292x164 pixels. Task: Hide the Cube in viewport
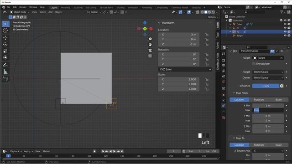tap(285, 24)
